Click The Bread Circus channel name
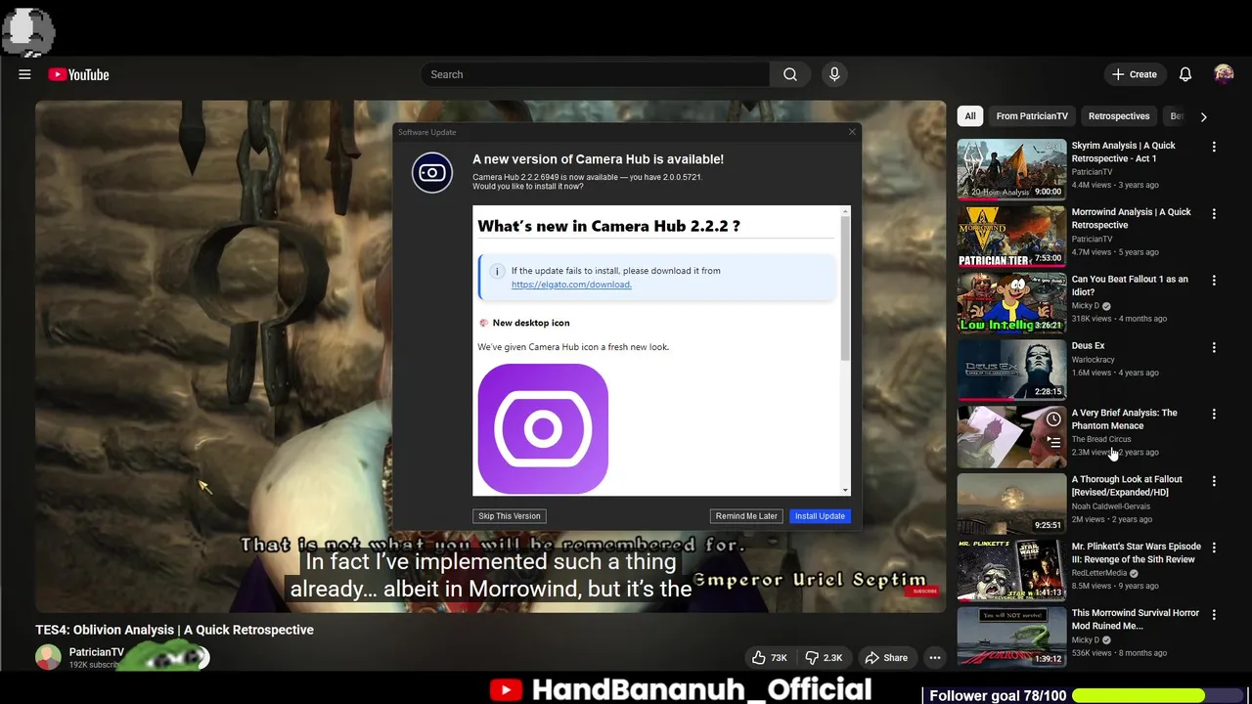The image size is (1252, 704). pos(1101,439)
